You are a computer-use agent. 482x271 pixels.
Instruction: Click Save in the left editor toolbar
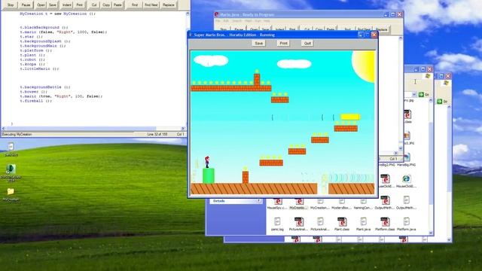[53, 5]
